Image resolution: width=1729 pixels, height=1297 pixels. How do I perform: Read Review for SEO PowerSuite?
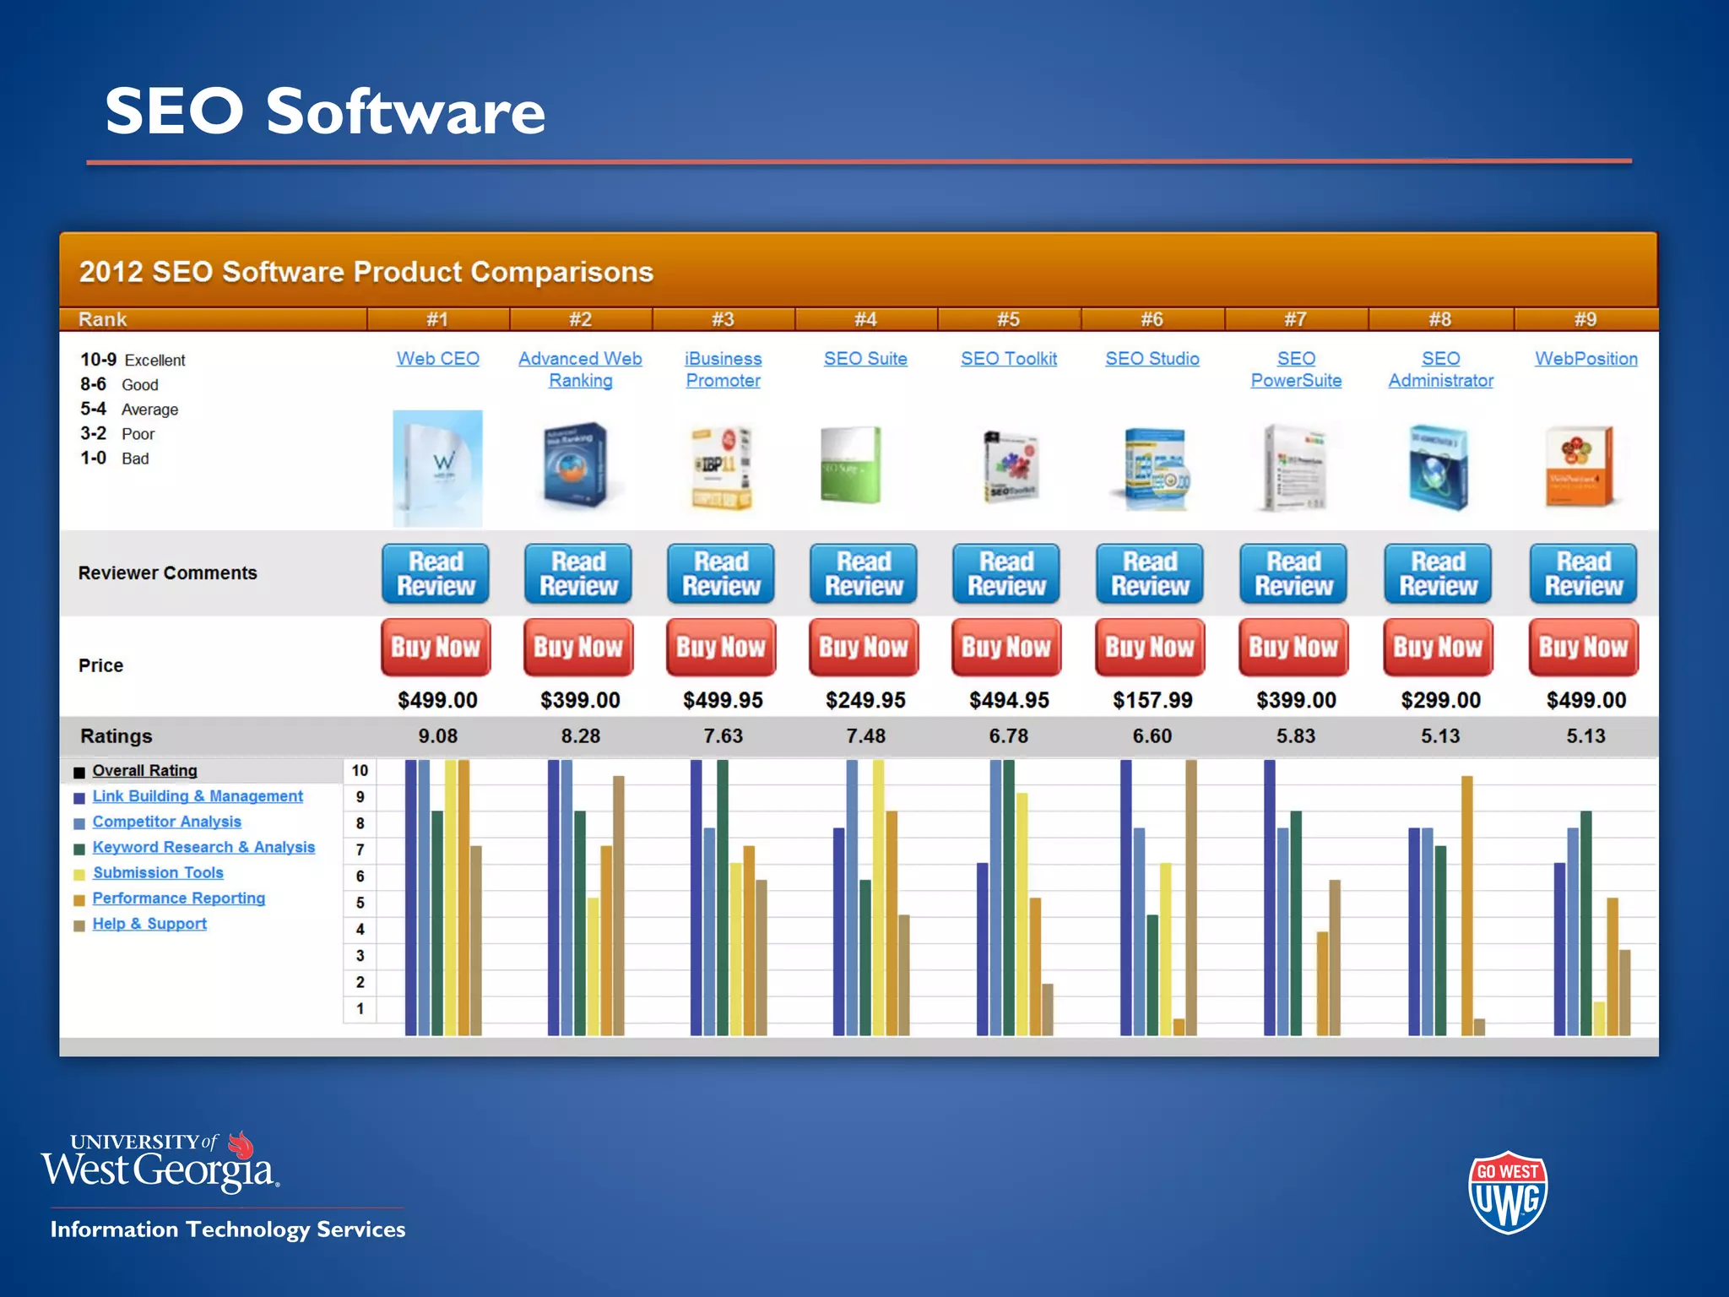1293,573
